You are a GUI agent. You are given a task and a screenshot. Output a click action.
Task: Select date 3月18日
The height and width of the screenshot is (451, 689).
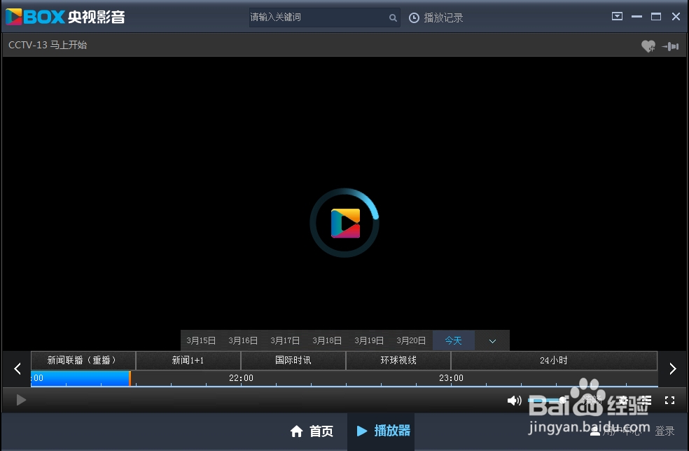[x=327, y=340]
